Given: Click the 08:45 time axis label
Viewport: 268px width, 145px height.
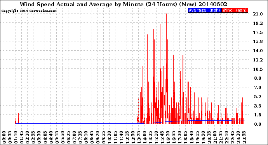Looking at the screenshot, I should tap(92, 137).
